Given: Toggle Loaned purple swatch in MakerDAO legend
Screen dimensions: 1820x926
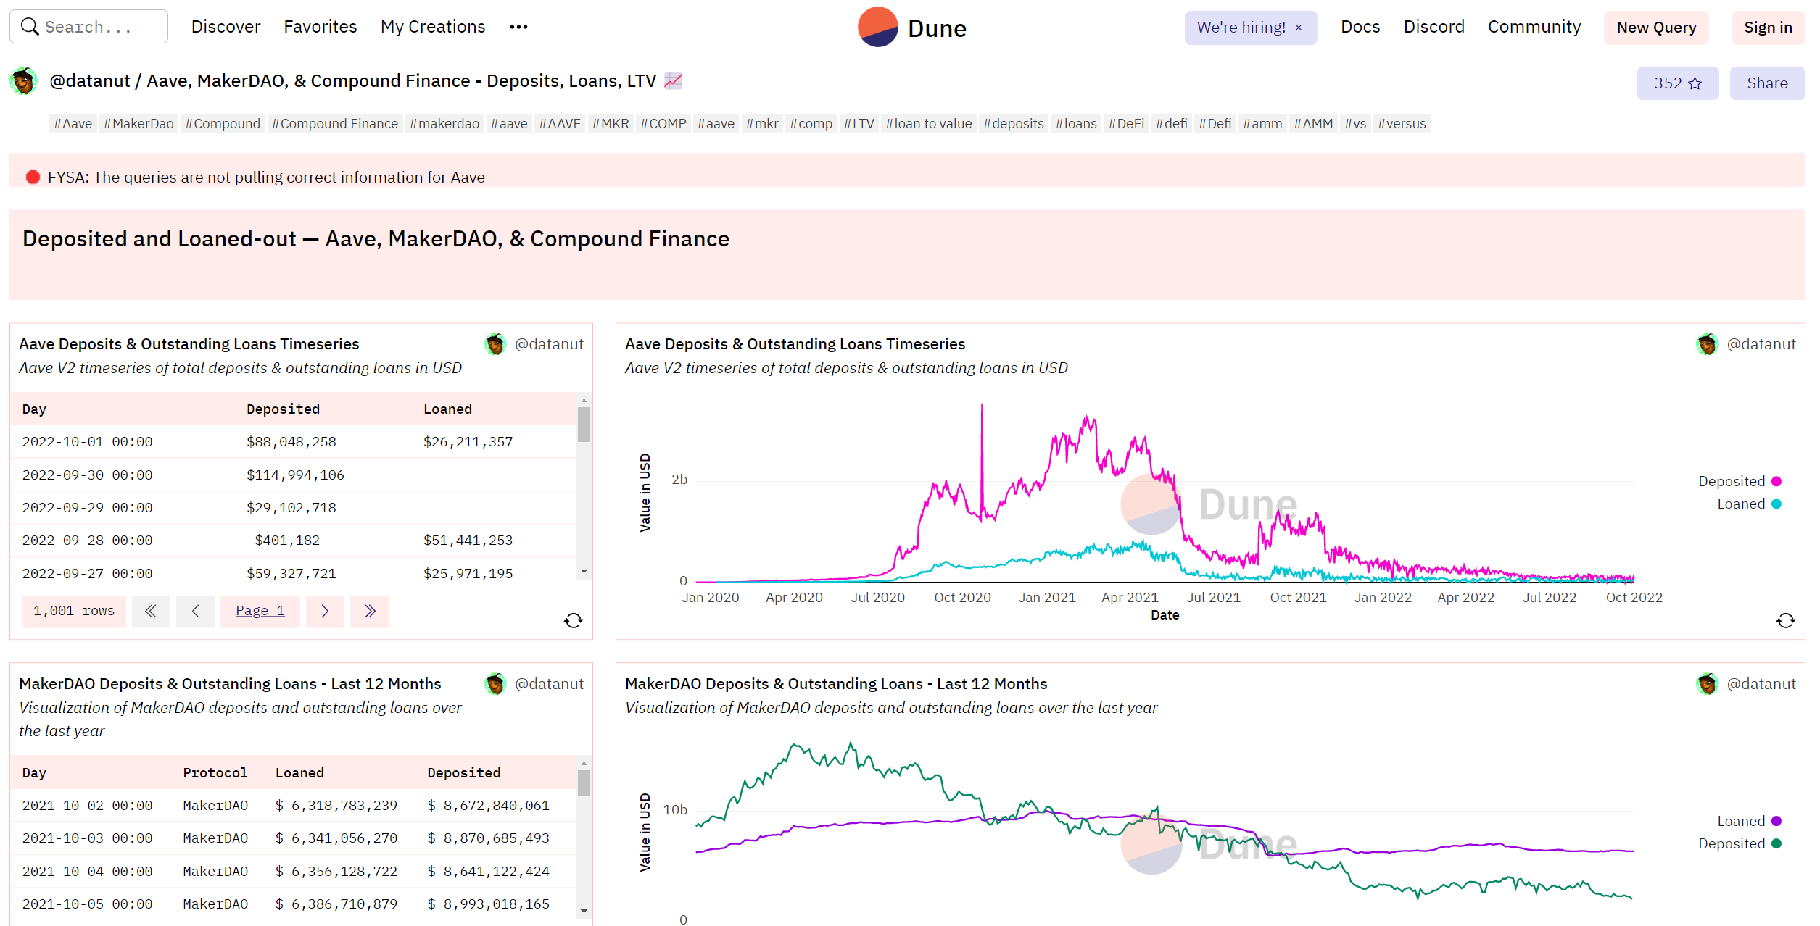Looking at the screenshot, I should (1776, 821).
